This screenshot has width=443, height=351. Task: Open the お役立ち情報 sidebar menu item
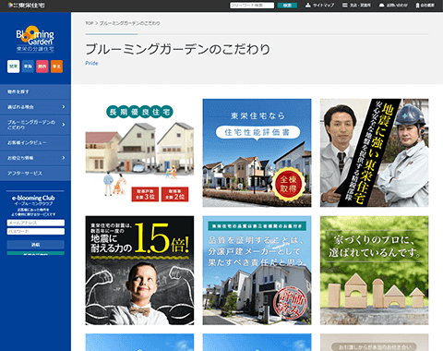(x=35, y=158)
